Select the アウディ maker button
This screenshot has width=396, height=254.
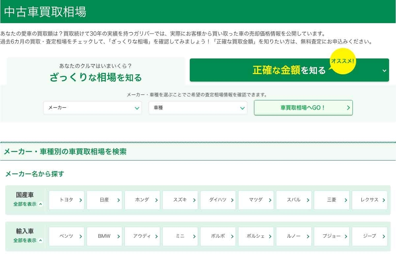142,236
